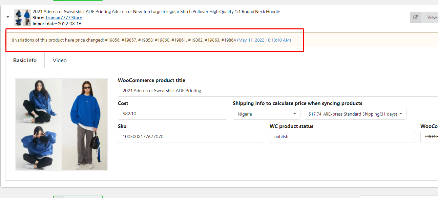Expand the AliExpress Standard Shipping dropdown
This screenshot has height=198, width=438.
[x=355, y=114]
